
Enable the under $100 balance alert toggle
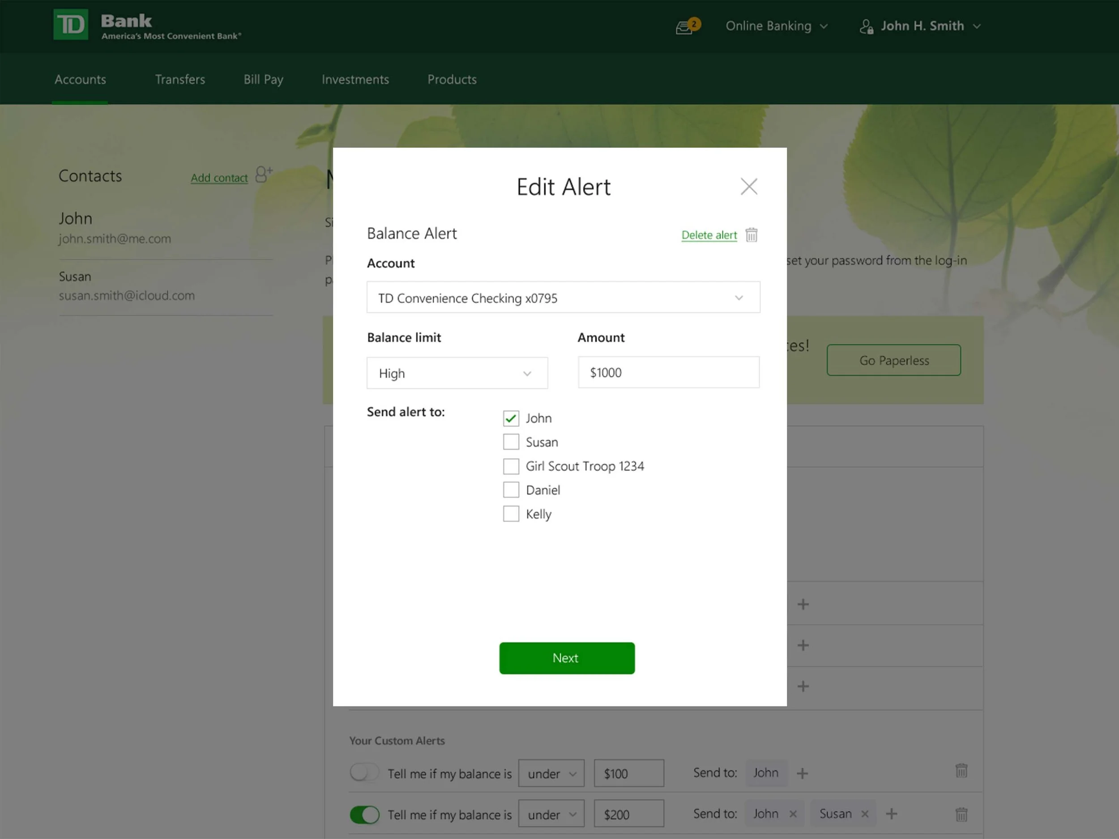(364, 773)
